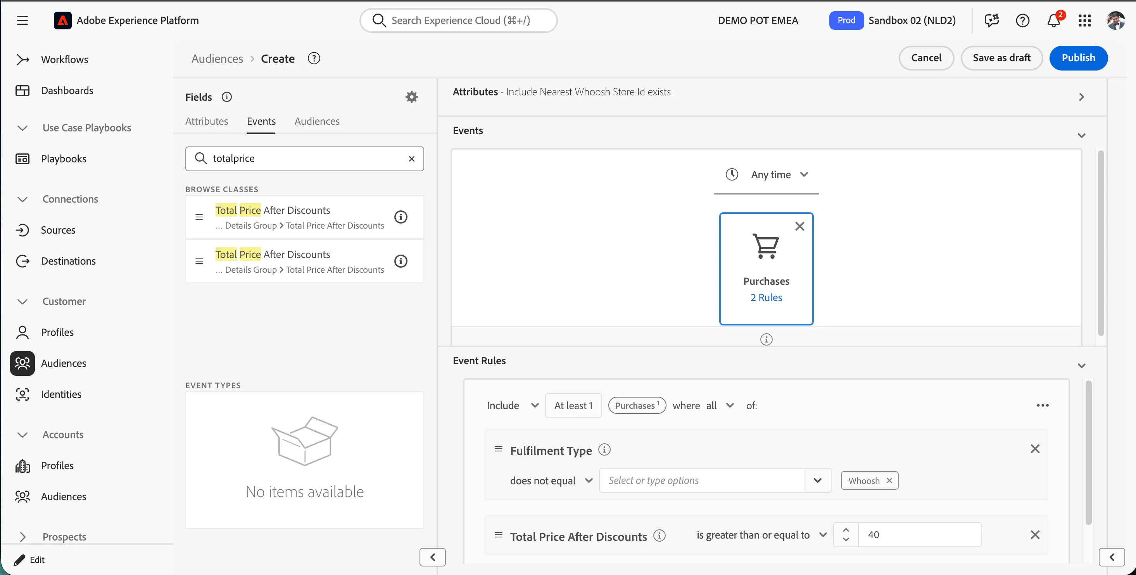The image size is (1136, 575).
Task: Open the hamburger navigation menu
Action: click(x=22, y=20)
